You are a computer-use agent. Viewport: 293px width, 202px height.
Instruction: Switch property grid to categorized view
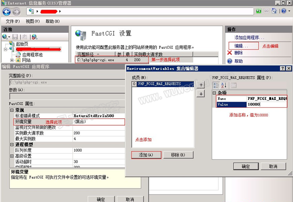coord(216,85)
